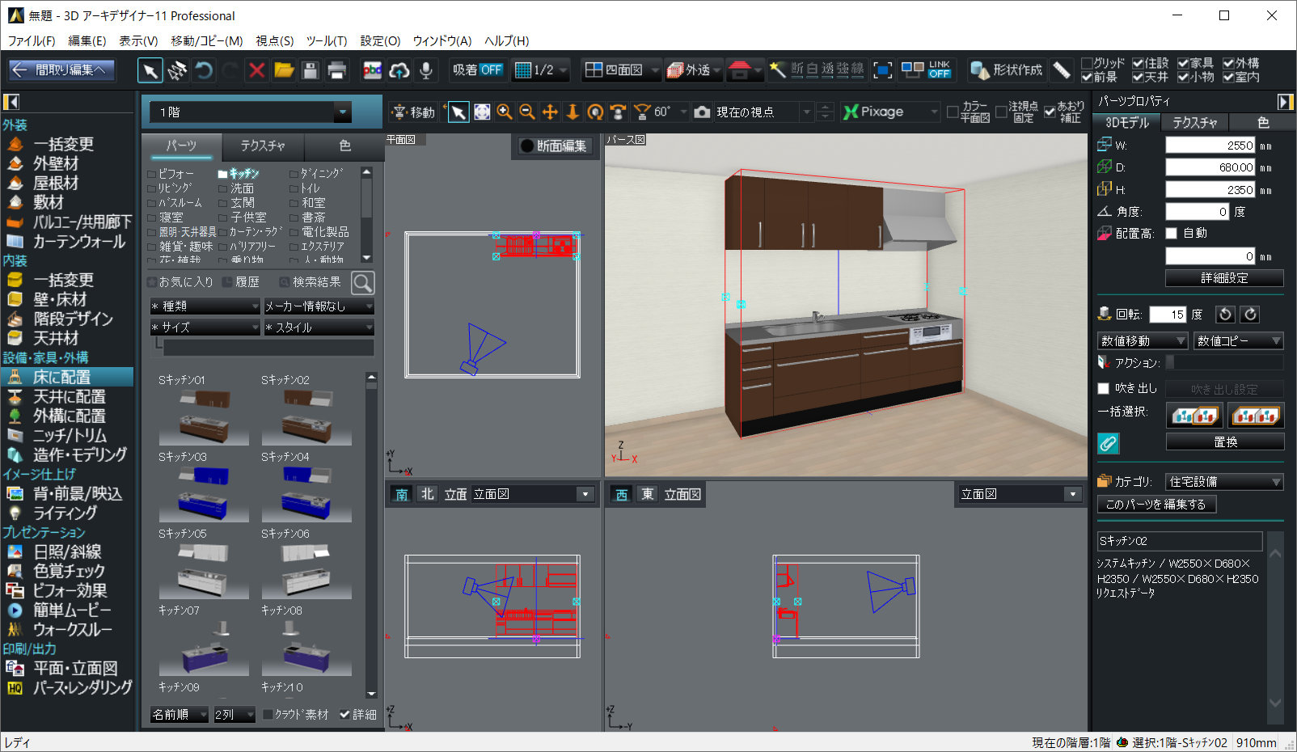Toggle the グリッド grid checkbox
The width and height of the screenshot is (1297, 752).
tap(1087, 63)
